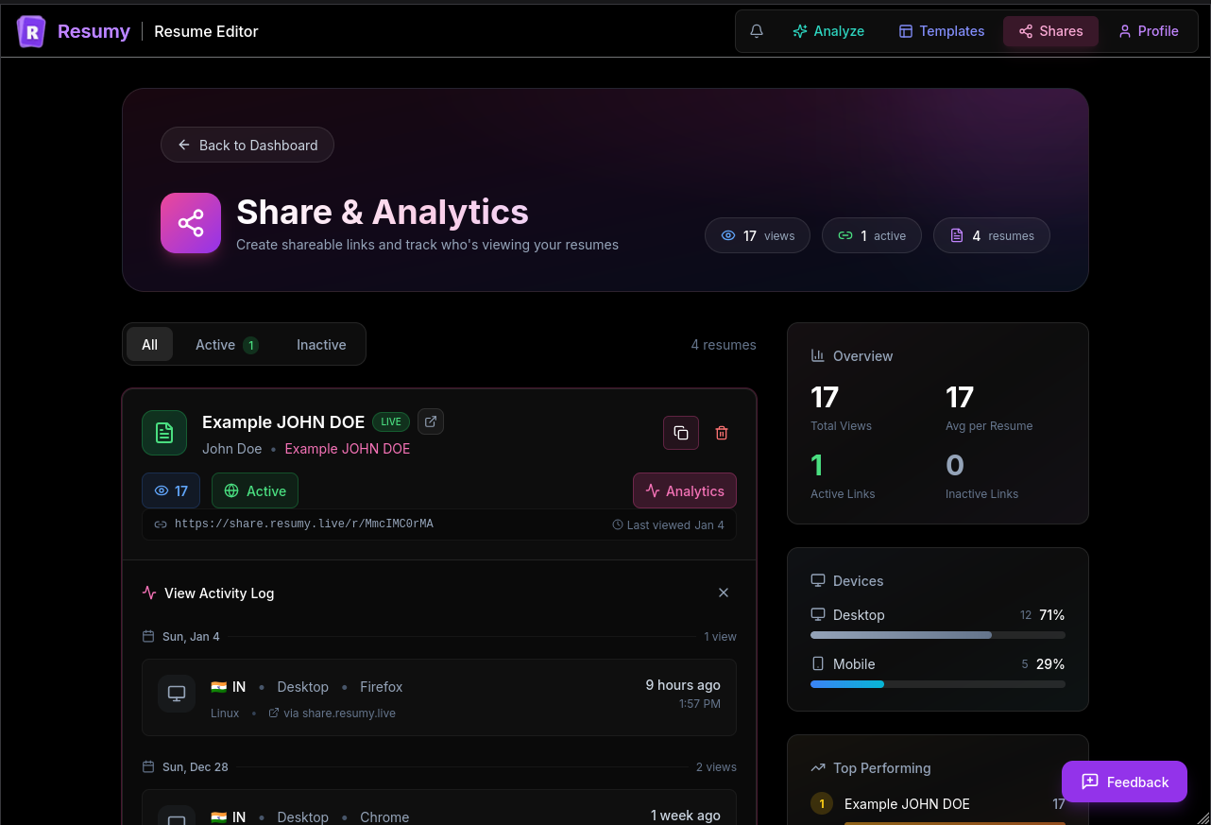
Task: Click the document icon for Example JOHN DOE
Action: [164, 433]
